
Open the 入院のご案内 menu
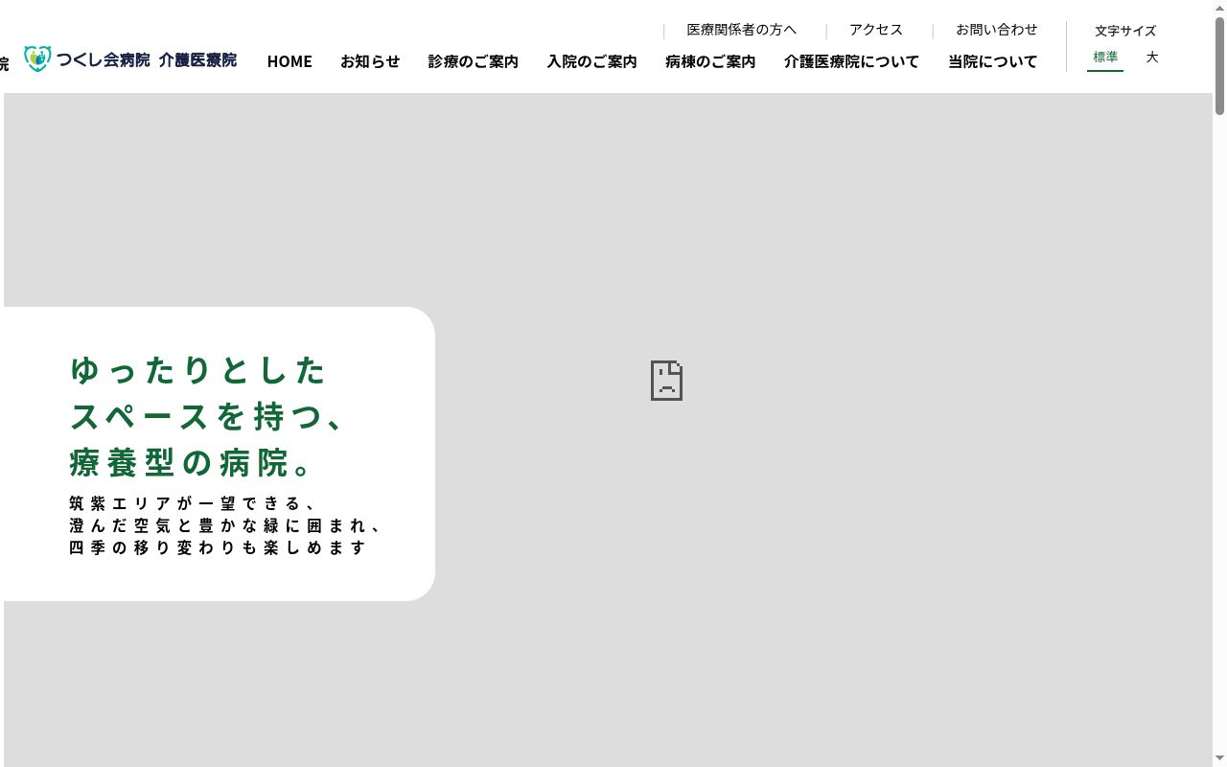pos(591,61)
